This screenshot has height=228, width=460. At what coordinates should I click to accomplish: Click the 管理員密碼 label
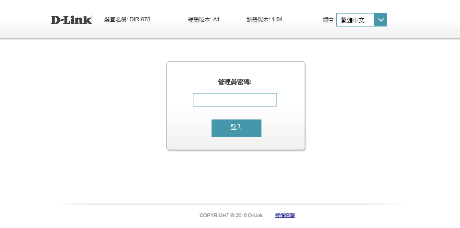[235, 82]
